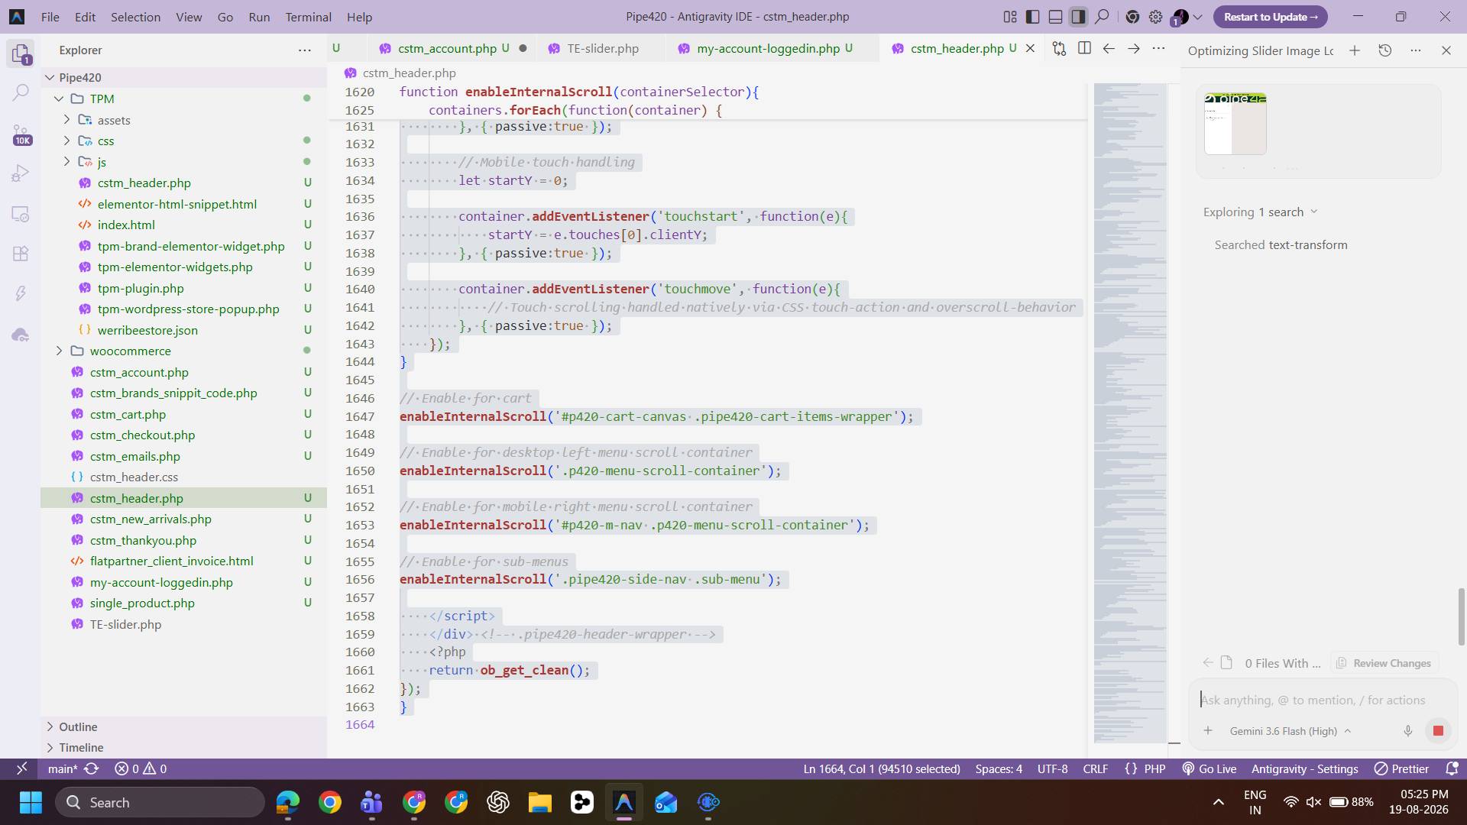The height and width of the screenshot is (825, 1467).
Task: Open chat history clock icon
Action: 1384,50
